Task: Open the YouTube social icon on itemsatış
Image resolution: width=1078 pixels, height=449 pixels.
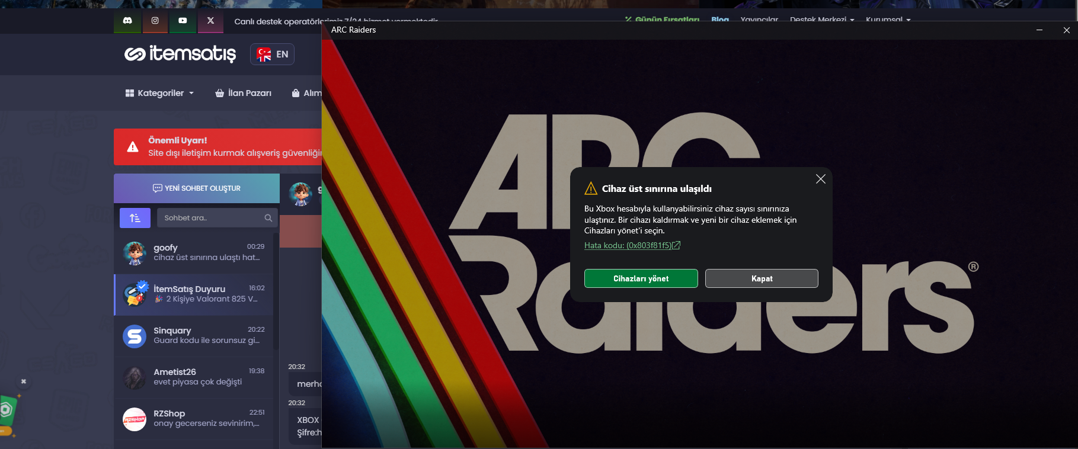Action: point(183,21)
